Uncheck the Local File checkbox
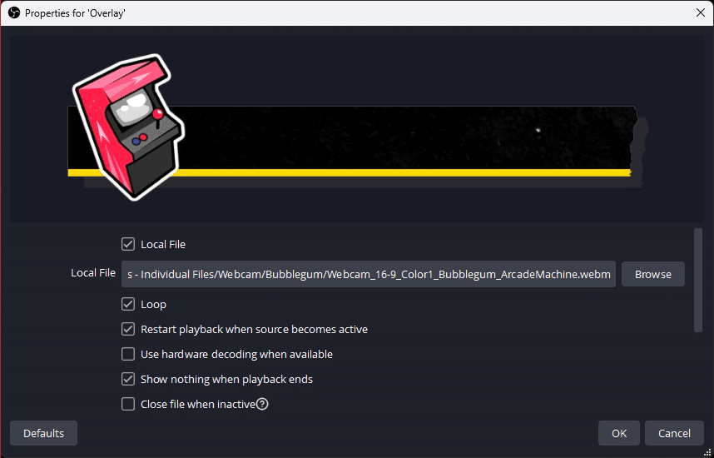The image size is (714, 458). pyautogui.click(x=128, y=245)
